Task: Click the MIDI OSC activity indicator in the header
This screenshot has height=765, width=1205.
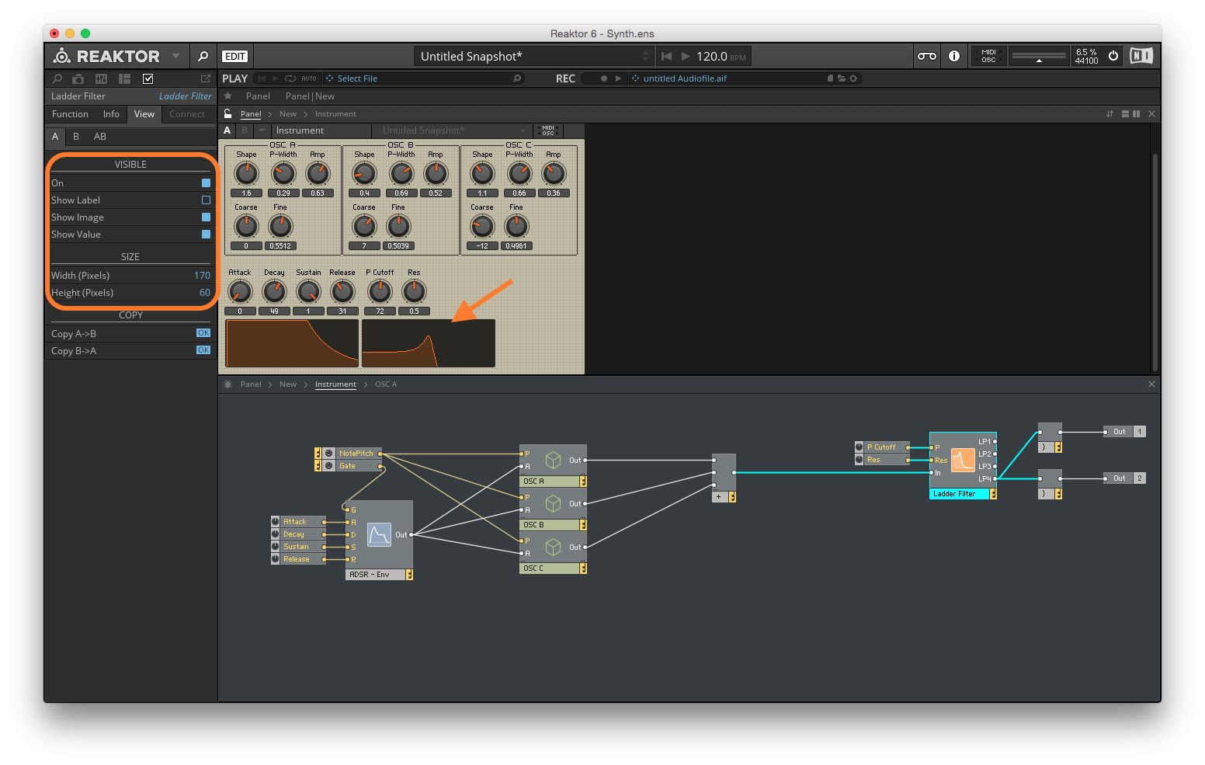Action: [x=988, y=56]
